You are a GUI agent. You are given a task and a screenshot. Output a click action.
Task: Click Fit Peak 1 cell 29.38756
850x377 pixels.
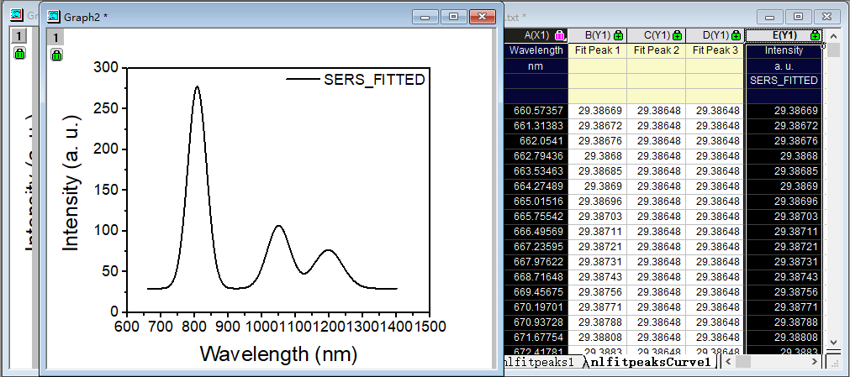click(598, 292)
